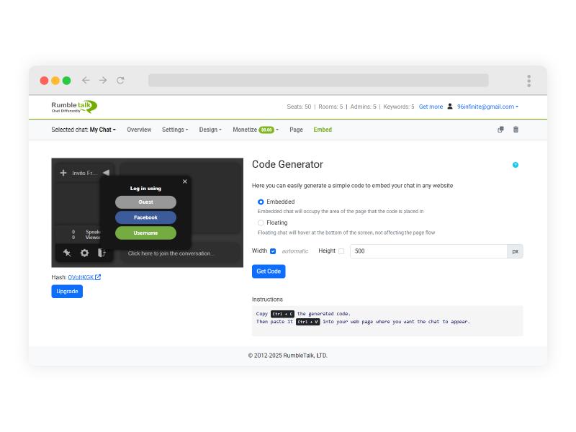
Task: Go to the Overview tab
Action: pos(139,130)
